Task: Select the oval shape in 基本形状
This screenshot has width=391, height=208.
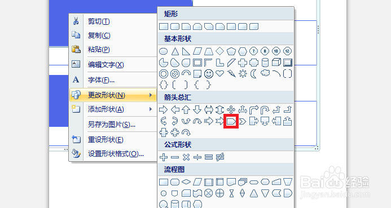Action: [x=164, y=51]
